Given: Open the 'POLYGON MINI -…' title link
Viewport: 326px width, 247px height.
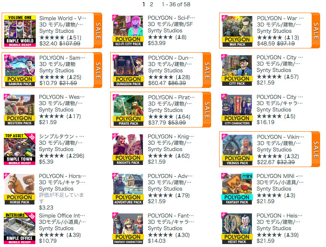Looking at the screenshot, I should tap(279, 176).
